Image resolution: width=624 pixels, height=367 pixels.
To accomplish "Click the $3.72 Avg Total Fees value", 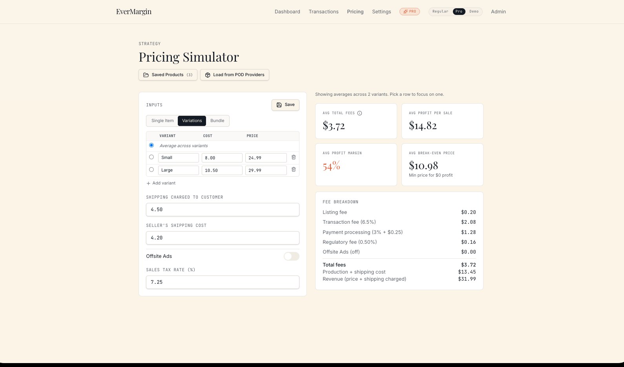I will 334,126.
